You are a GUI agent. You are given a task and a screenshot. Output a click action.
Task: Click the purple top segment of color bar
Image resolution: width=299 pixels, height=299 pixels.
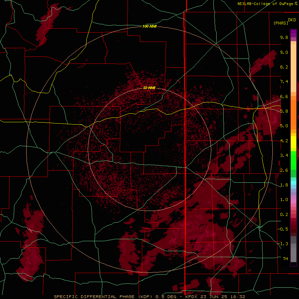pos(293,33)
